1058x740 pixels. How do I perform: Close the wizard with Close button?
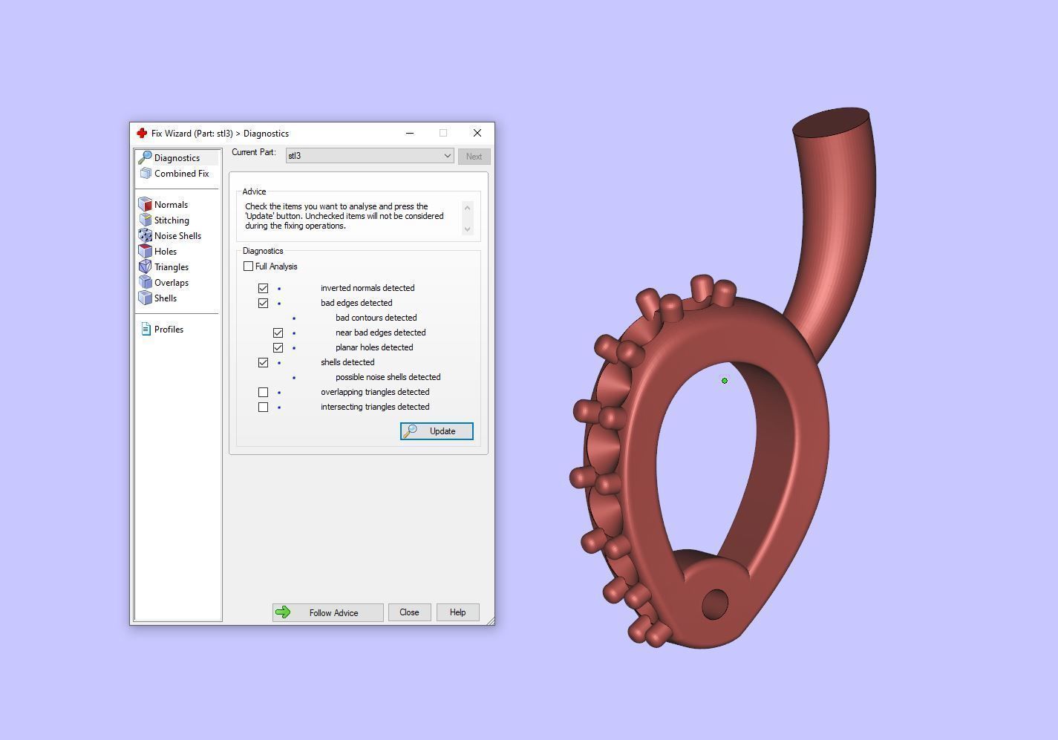tap(409, 612)
